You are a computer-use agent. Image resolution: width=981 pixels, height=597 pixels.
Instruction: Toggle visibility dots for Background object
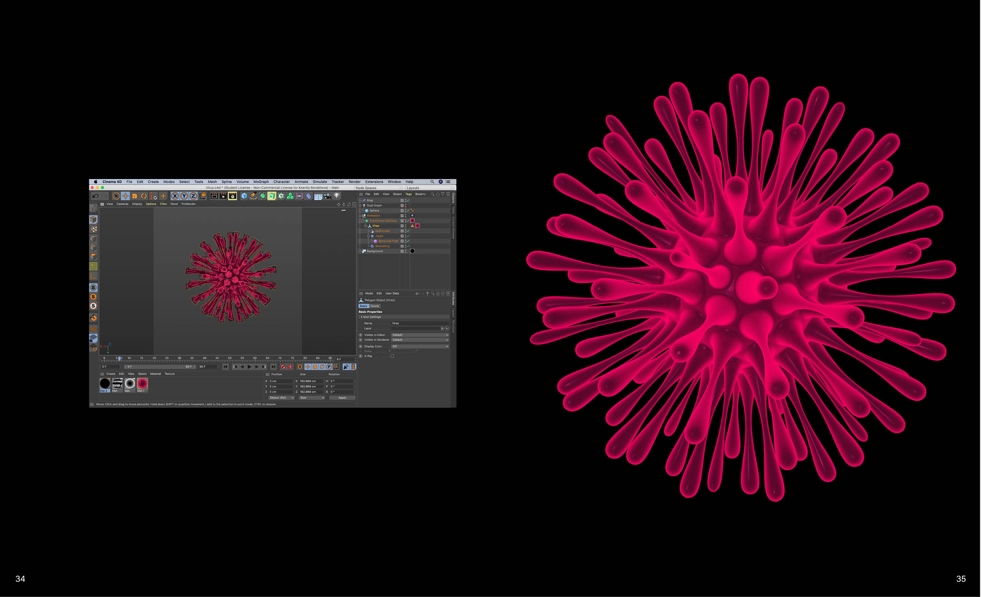(406, 252)
